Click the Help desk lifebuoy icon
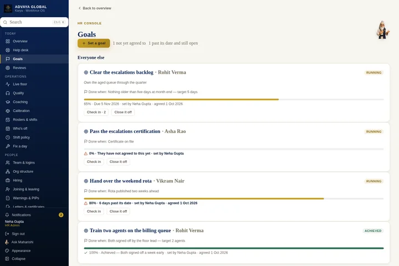The image size is (399, 266). pyautogui.click(x=8, y=50)
